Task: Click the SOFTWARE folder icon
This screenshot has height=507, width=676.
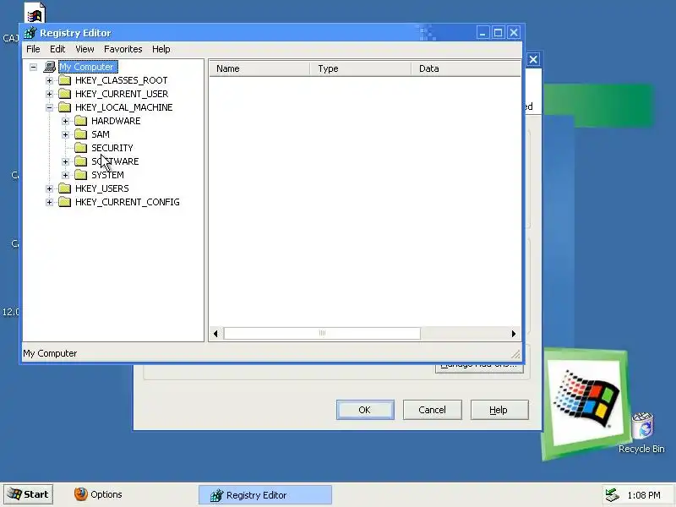Action: pyautogui.click(x=80, y=161)
